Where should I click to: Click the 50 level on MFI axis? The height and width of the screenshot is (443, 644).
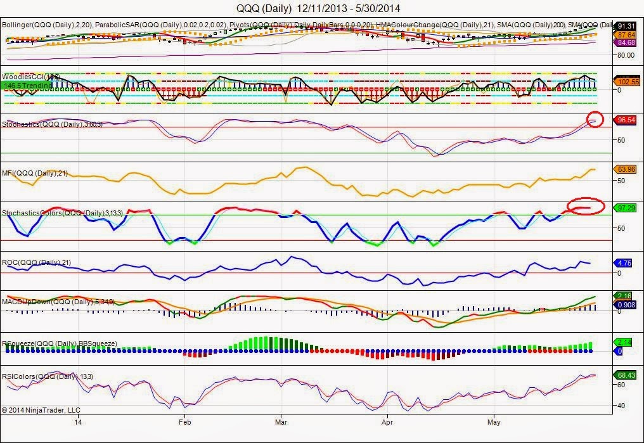click(x=621, y=181)
